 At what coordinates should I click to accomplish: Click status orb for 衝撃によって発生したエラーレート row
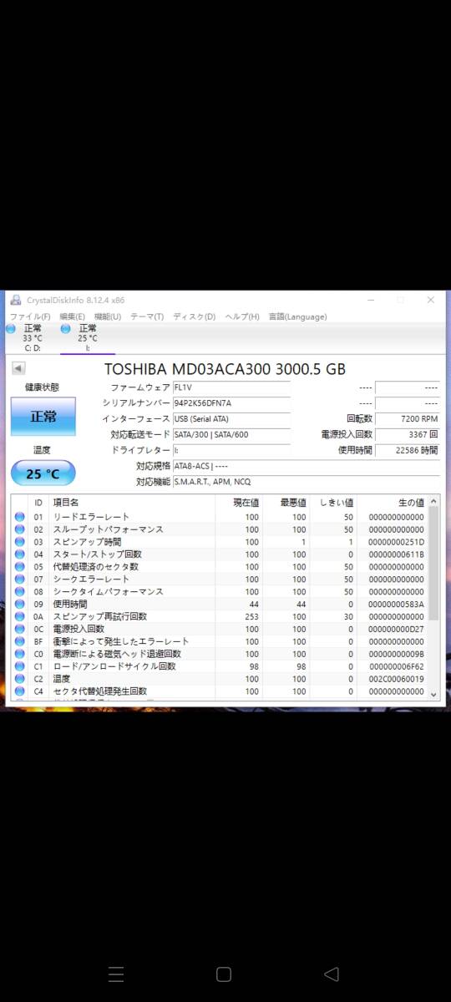pyautogui.click(x=20, y=641)
